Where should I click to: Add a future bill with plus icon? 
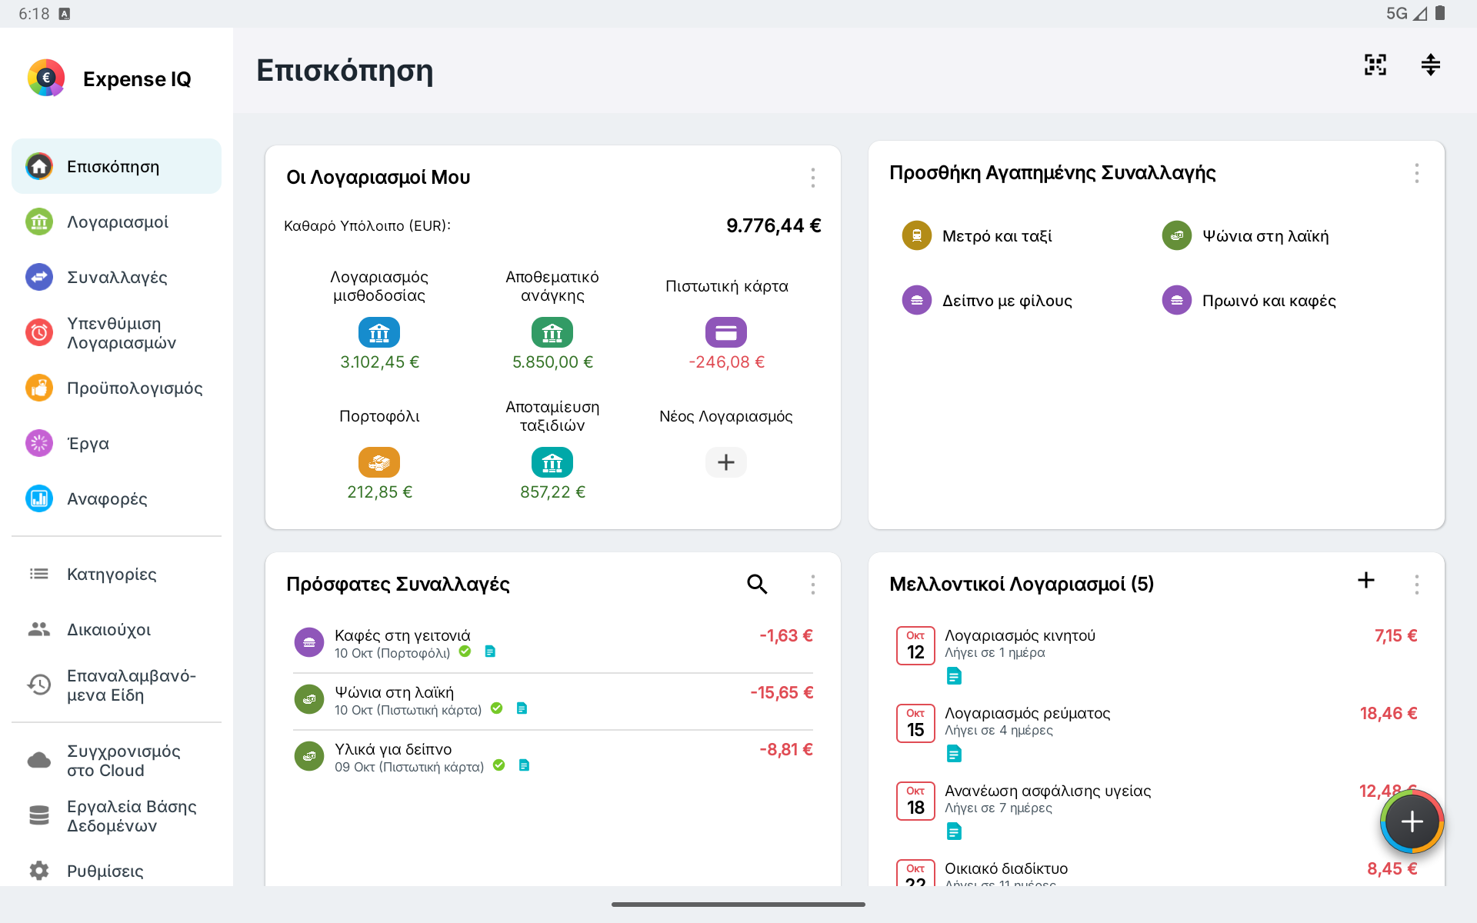tap(1366, 581)
